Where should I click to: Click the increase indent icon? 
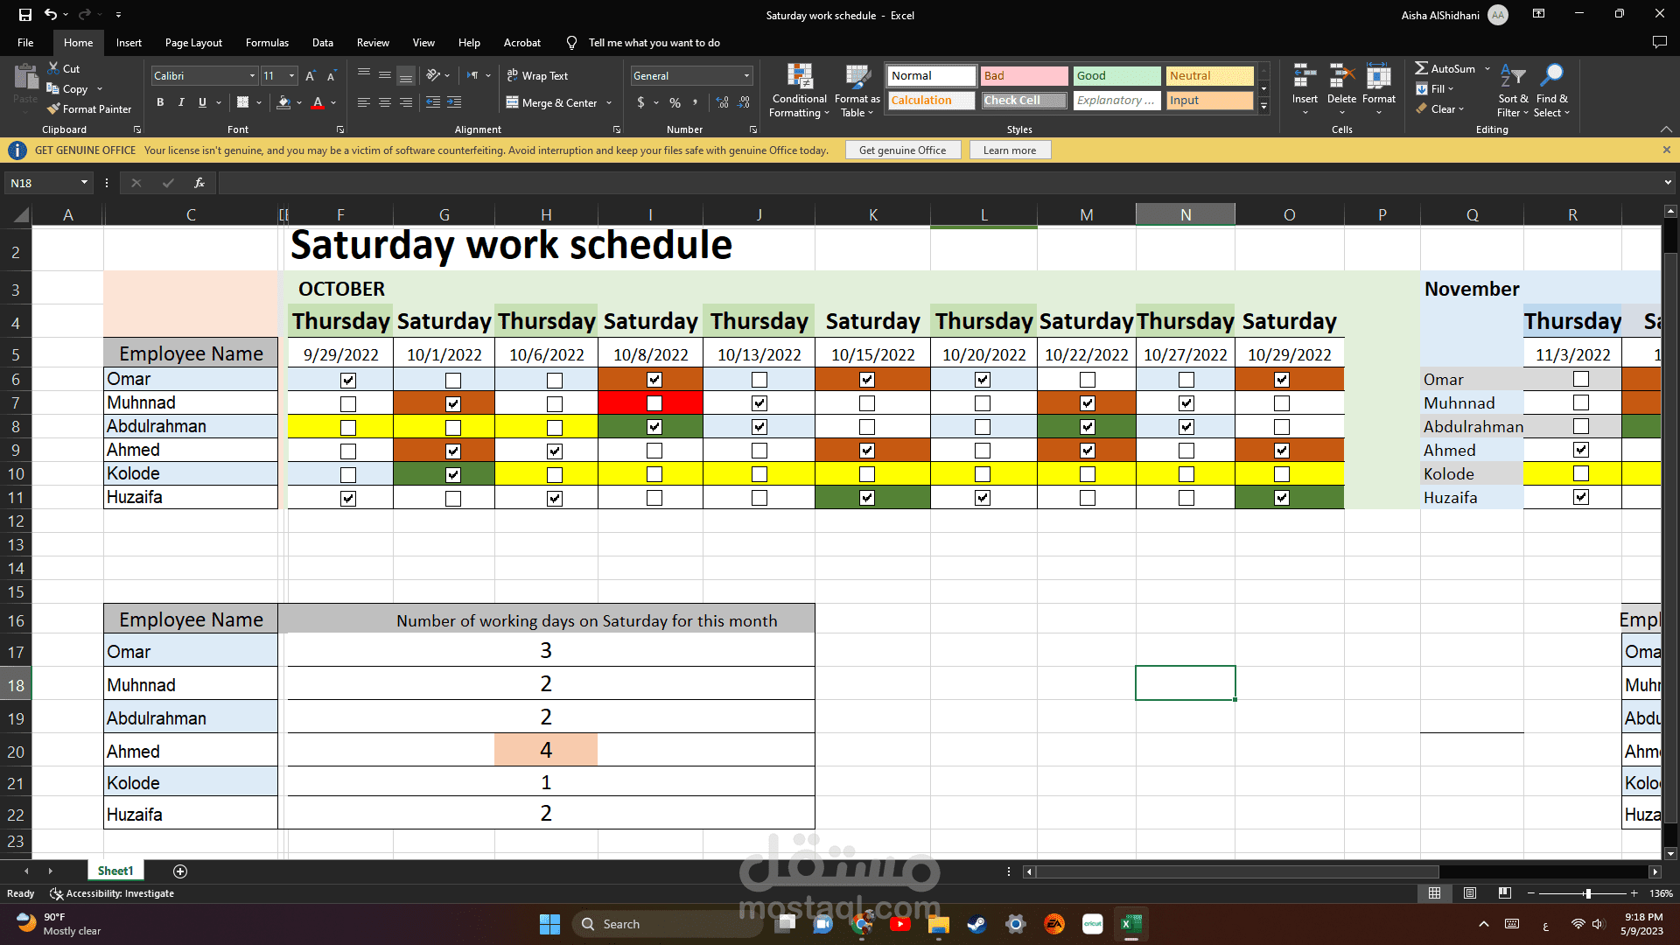click(454, 102)
